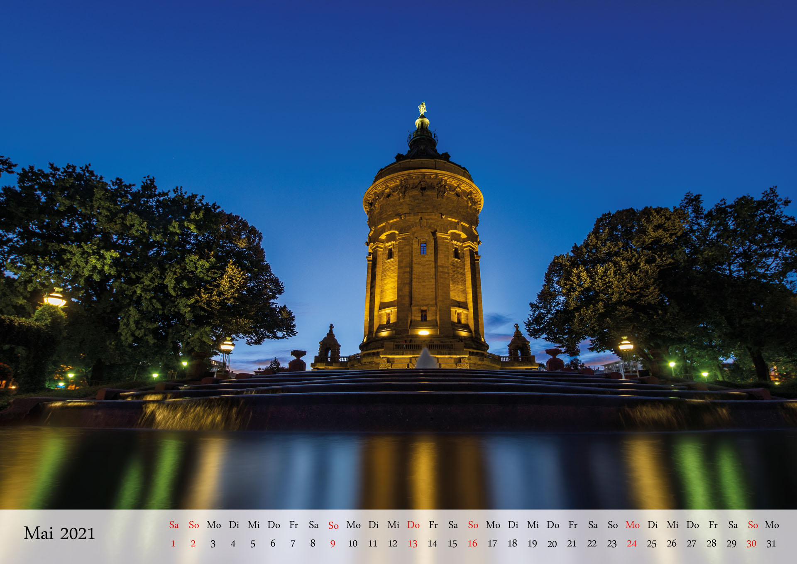Choose date number 6 in the strip

pyautogui.click(x=273, y=543)
